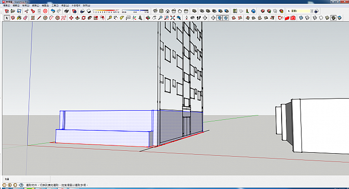The width and height of the screenshot is (349, 189).
Task: Choose the Pan hand tool
Action: coord(154,18)
